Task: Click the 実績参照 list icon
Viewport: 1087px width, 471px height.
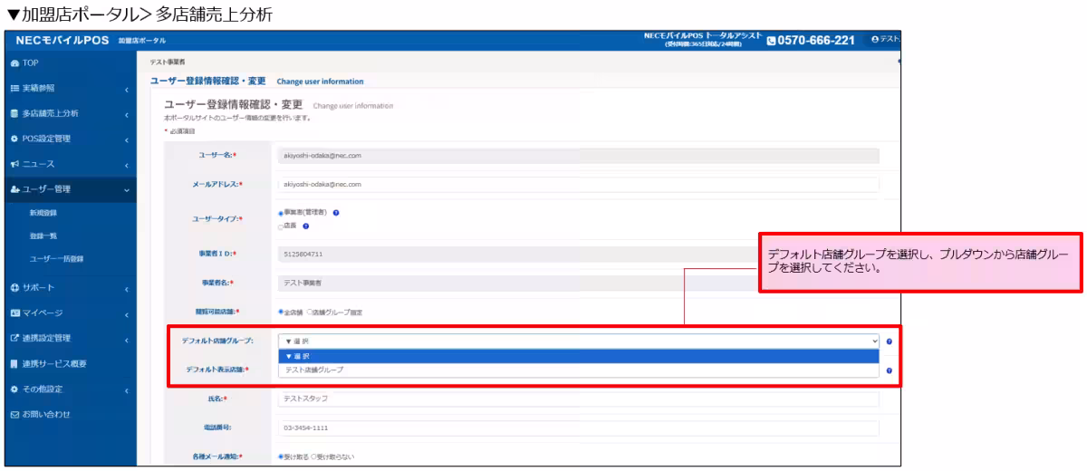Action: [x=14, y=89]
